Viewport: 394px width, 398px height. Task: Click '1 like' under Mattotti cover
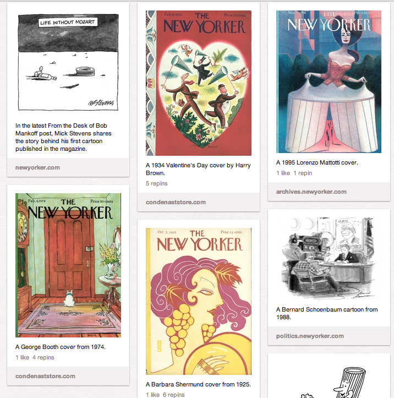click(283, 173)
